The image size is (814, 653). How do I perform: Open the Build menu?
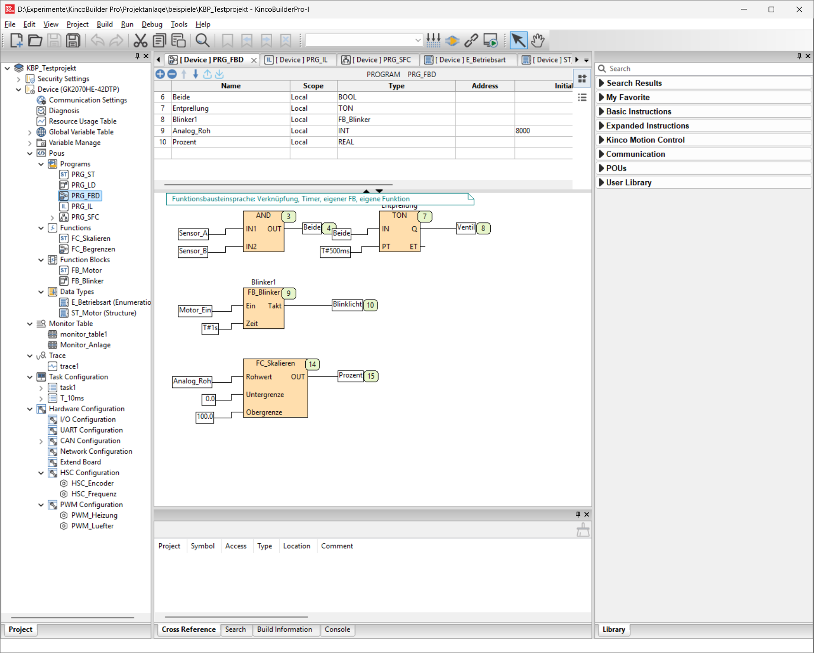tap(105, 24)
